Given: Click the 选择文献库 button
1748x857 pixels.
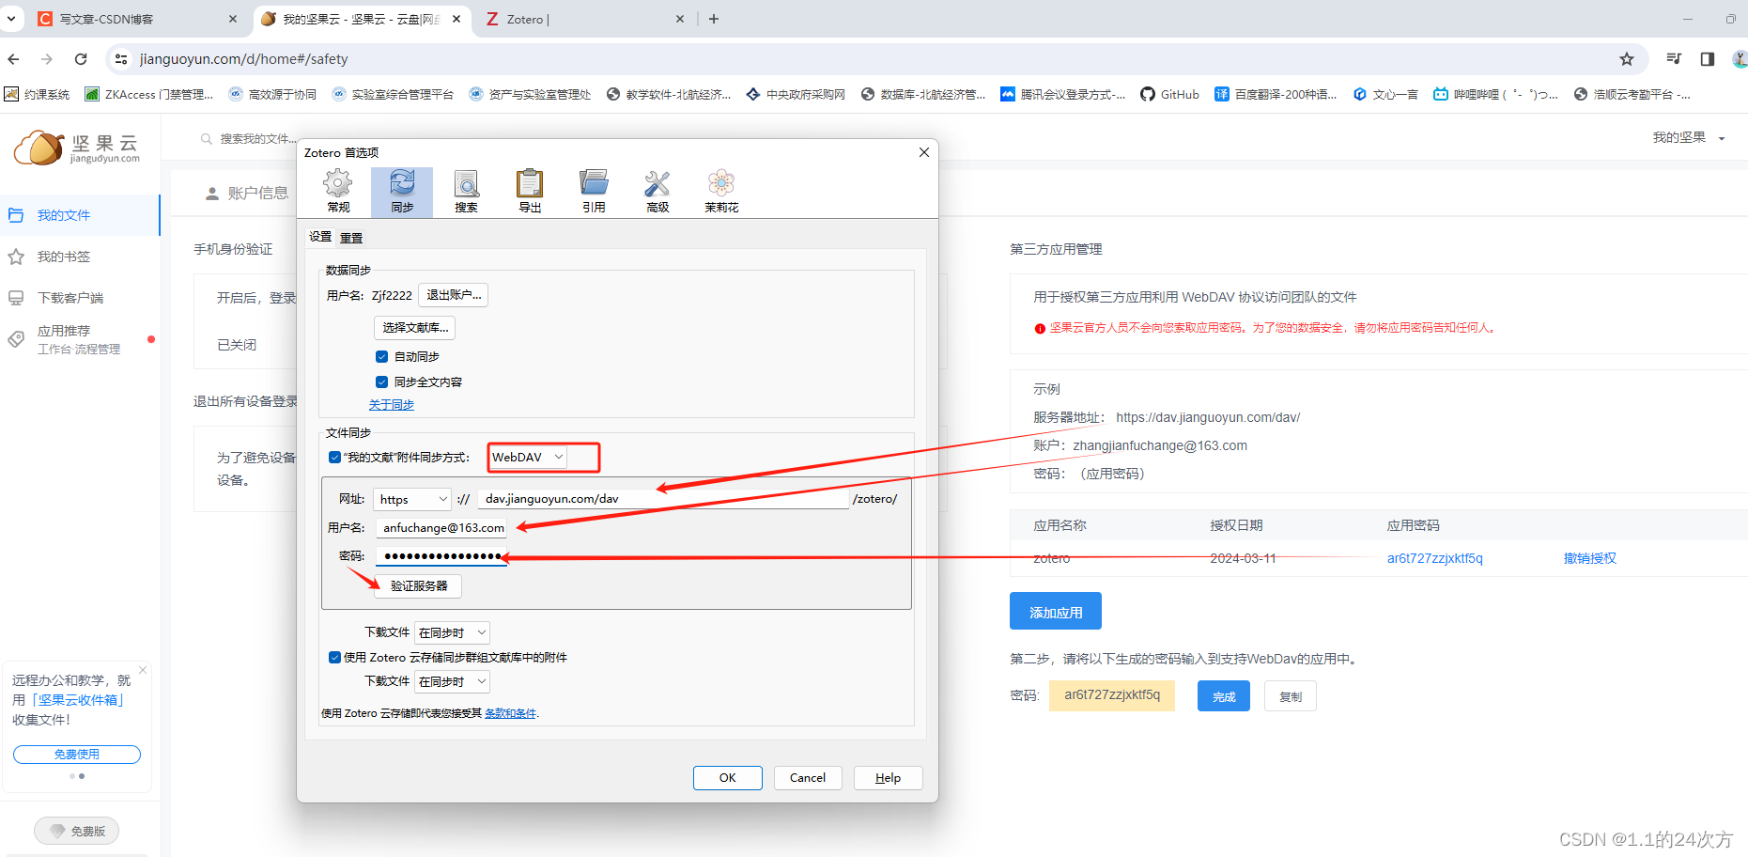Looking at the screenshot, I should click(x=415, y=328).
